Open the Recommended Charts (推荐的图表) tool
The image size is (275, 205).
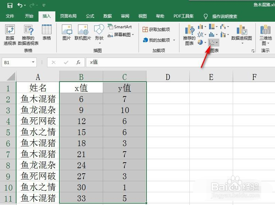(x=188, y=34)
